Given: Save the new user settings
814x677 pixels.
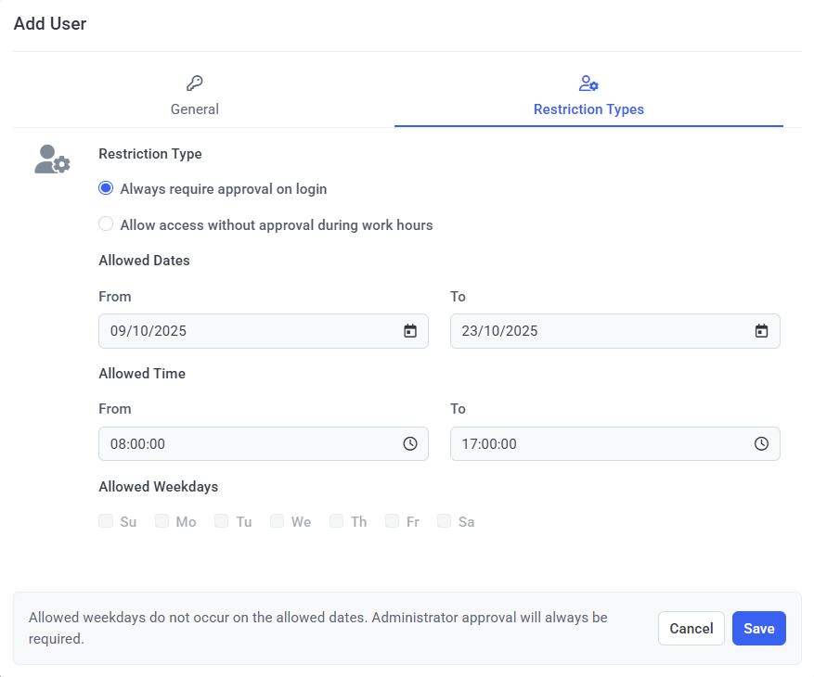Looking at the screenshot, I should tap(758, 629).
